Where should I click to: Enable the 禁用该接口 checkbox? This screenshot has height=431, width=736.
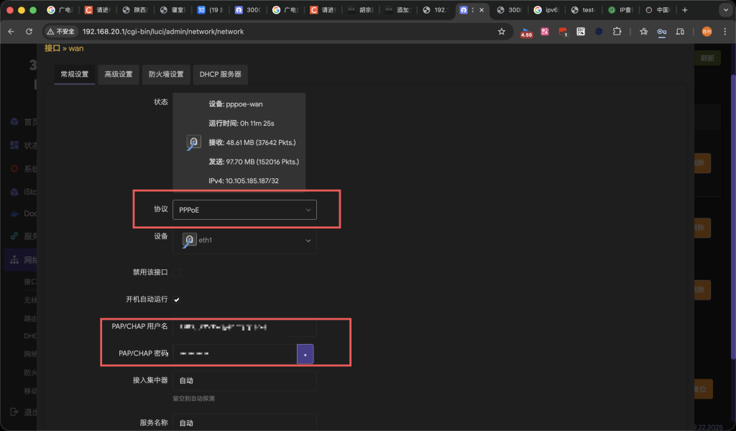[177, 272]
